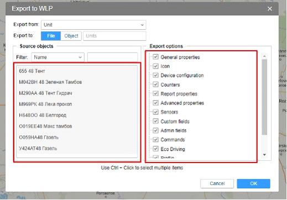This screenshot has width=287, height=200.
Task: Click the filter text input field
Action: coord(112,57)
